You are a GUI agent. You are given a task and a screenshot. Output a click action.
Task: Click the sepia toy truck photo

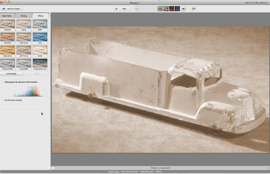[160, 90]
